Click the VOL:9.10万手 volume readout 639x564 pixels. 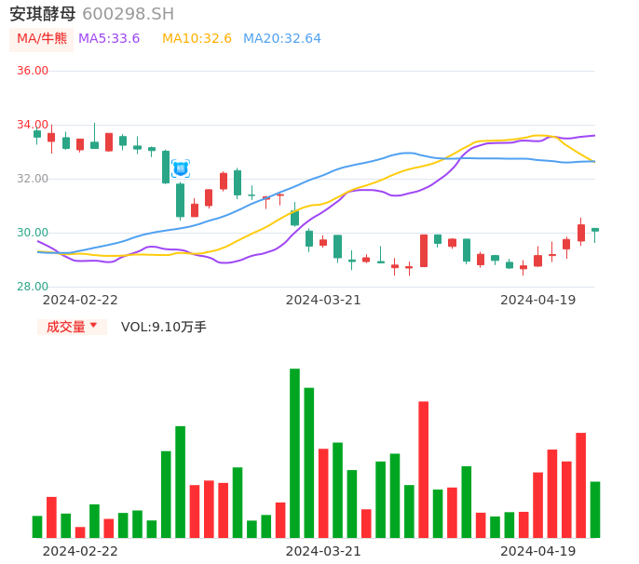164,327
